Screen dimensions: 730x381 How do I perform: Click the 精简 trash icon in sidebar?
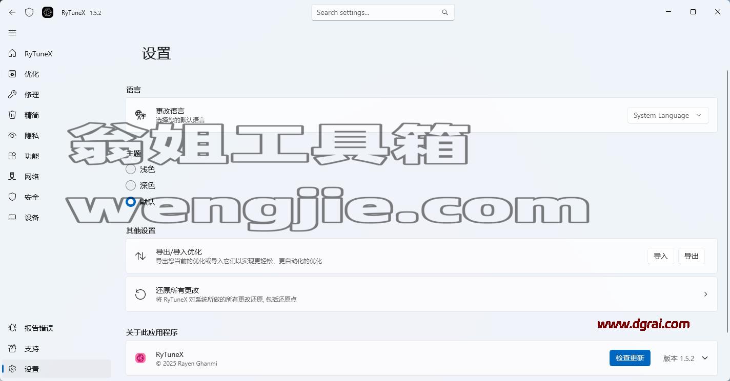click(12, 115)
